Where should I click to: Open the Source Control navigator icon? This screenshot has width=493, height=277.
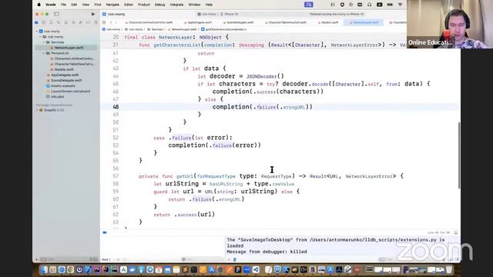[x=44, y=22]
